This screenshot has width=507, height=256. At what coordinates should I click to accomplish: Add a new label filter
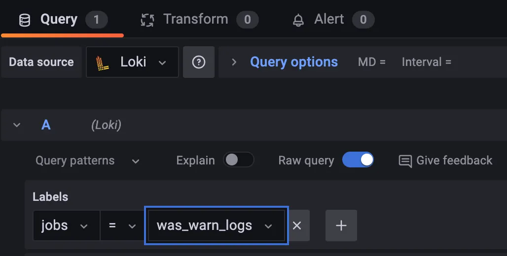[x=341, y=225]
